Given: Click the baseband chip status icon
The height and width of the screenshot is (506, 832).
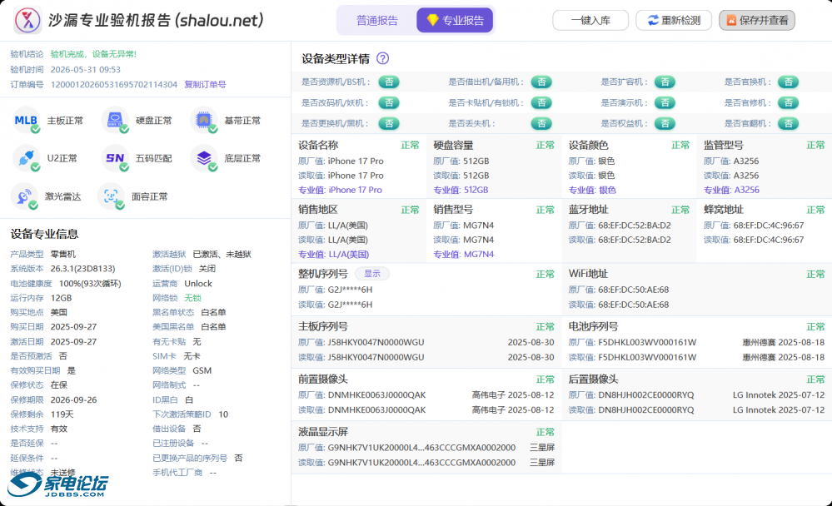Looking at the screenshot, I should point(204,121).
